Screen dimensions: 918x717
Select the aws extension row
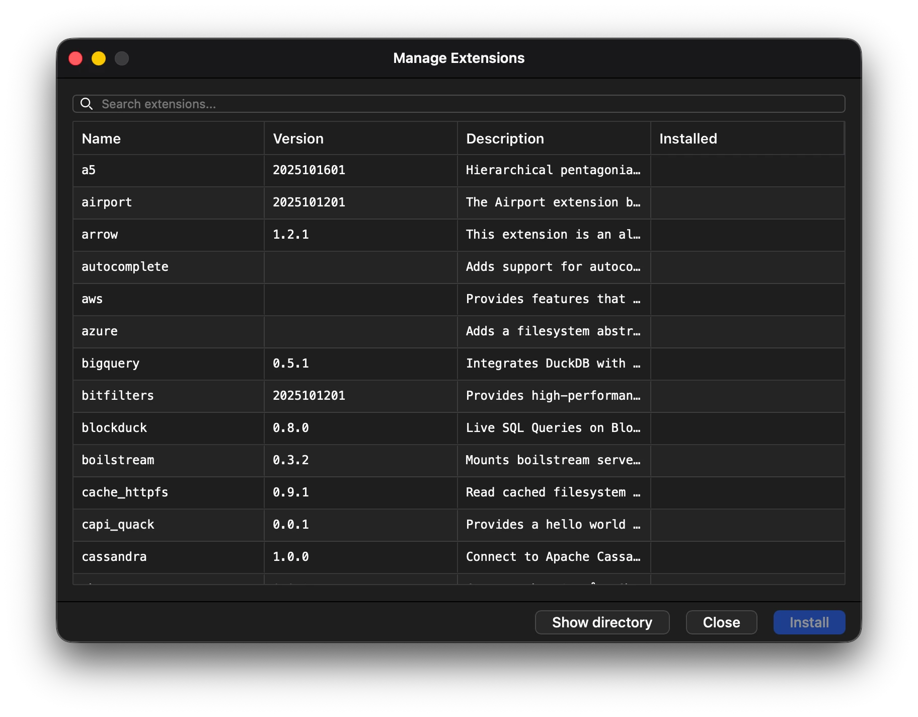pos(92,299)
